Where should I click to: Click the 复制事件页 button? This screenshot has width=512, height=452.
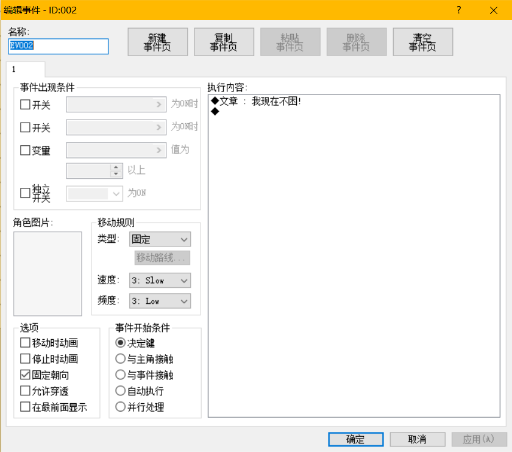tap(224, 42)
